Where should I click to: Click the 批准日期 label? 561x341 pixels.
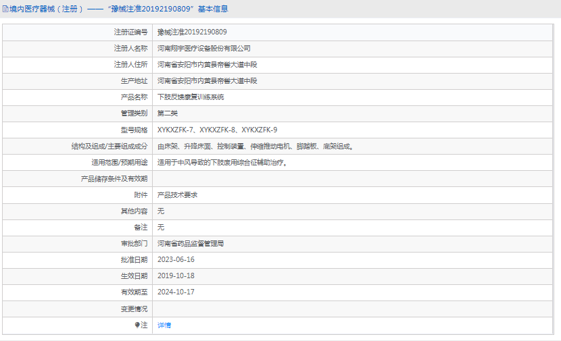pos(135,260)
